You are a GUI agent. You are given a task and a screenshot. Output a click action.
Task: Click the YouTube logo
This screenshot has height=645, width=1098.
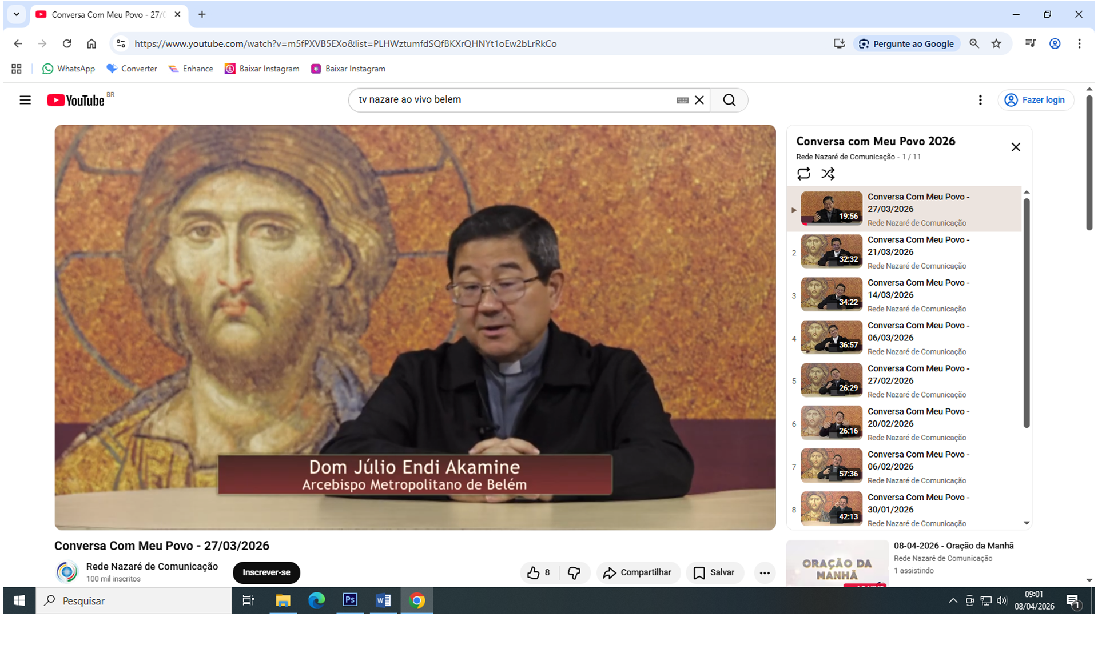click(76, 101)
